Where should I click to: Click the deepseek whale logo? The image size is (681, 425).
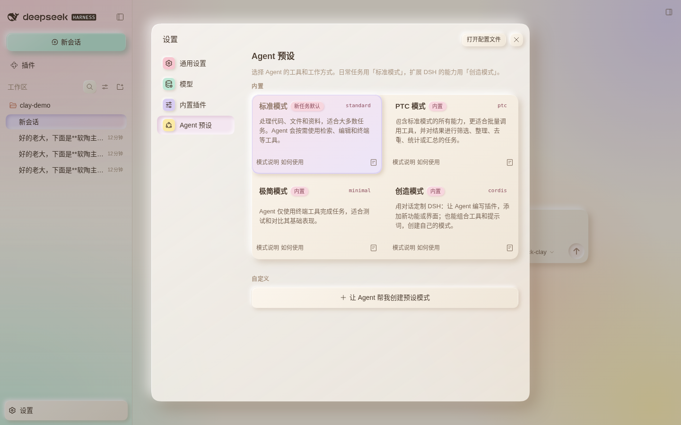pos(13,17)
